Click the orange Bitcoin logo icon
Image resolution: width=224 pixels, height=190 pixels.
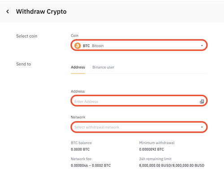pos(78,46)
